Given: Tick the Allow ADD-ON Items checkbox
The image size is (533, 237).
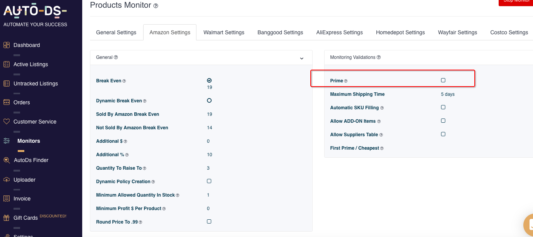Looking at the screenshot, I should pyautogui.click(x=443, y=120).
